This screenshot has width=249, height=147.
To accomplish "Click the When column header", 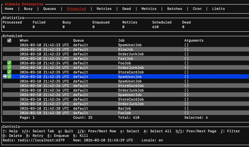I will tap(24, 41).
